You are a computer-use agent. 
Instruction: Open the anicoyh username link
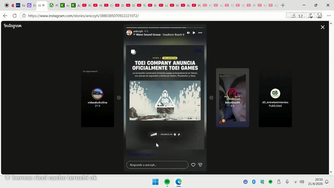tap(138, 31)
